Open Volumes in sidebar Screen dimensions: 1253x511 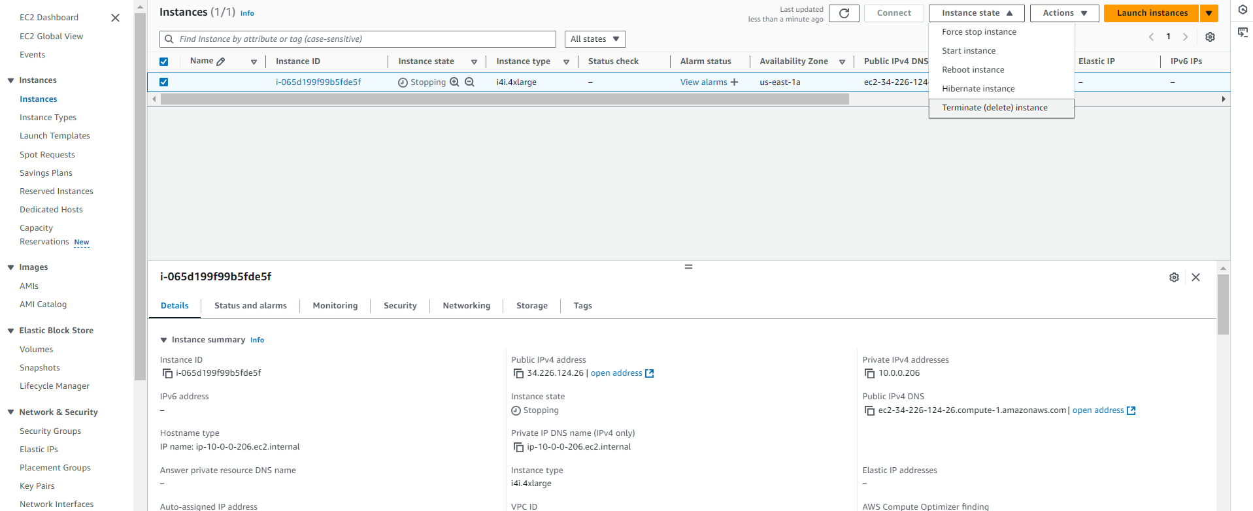(x=37, y=350)
